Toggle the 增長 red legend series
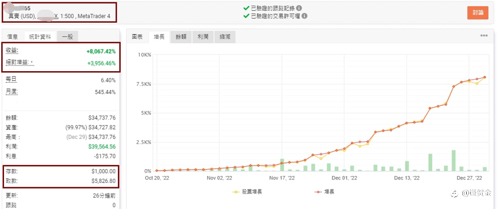This screenshot has height=209, width=497. coord(325,191)
